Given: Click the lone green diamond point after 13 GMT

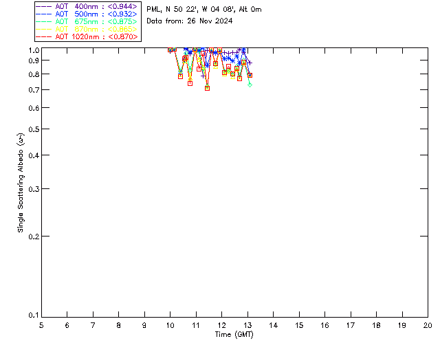Looking at the screenshot, I should [250, 85].
